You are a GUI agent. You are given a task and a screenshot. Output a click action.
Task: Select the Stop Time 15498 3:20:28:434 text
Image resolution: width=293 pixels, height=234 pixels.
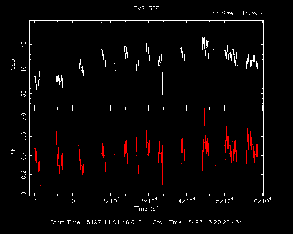pos(198,222)
